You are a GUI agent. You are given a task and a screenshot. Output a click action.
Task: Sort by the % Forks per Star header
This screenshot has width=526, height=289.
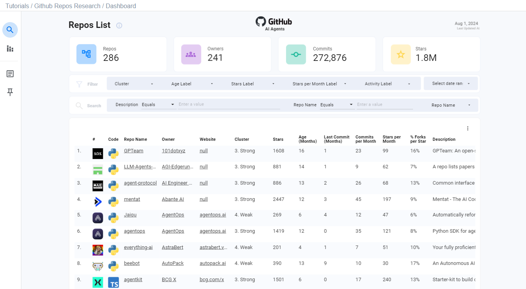[x=418, y=139]
